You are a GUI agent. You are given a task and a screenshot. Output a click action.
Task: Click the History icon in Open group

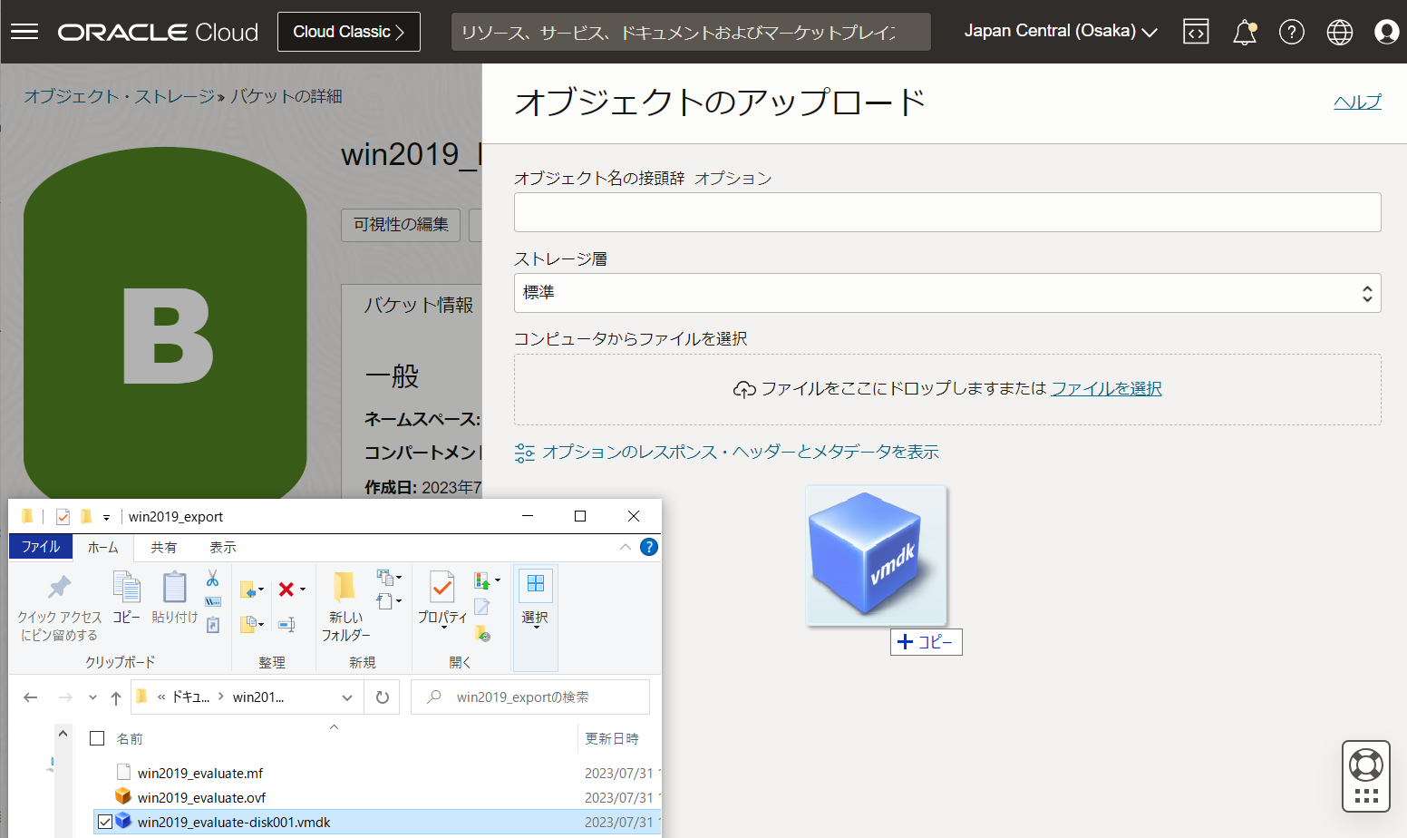(x=482, y=634)
